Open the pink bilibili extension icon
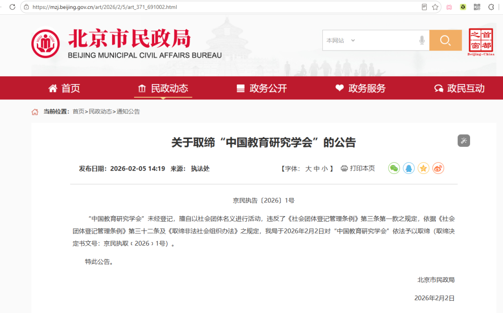Image resolution: width=503 pixels, height=313 pixels. (x=449, y=7)
